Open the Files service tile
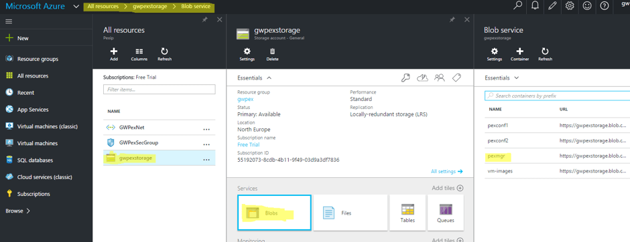This screenshot has height=242, width=630. 351,213
